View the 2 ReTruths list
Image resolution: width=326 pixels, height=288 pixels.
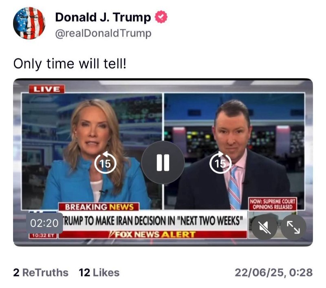41,273
